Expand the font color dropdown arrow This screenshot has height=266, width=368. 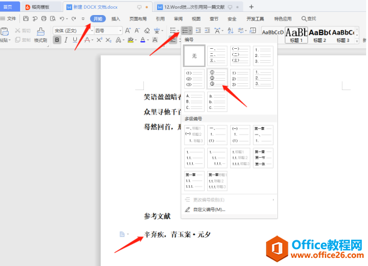click(x=148, y=40)
